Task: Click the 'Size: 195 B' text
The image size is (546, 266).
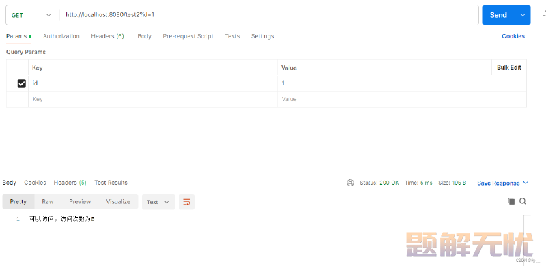Action: click(452, 183)
